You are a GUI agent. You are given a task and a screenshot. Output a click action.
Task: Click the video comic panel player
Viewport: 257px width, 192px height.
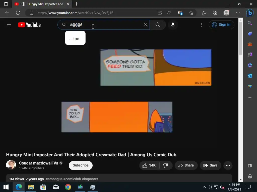tap(119, 90)
